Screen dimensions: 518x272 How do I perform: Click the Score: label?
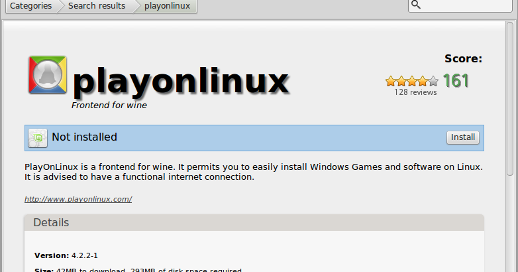(463, 58)
